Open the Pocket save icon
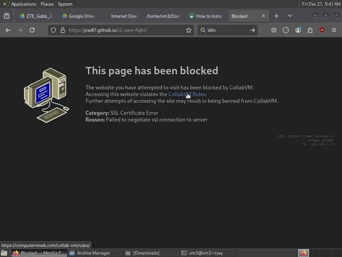The height and width of the screenshot is (257, 342). tap(274, 30)
